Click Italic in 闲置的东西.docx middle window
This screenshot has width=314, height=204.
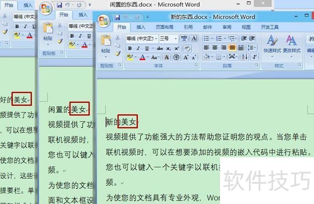(x=80, y=36)
